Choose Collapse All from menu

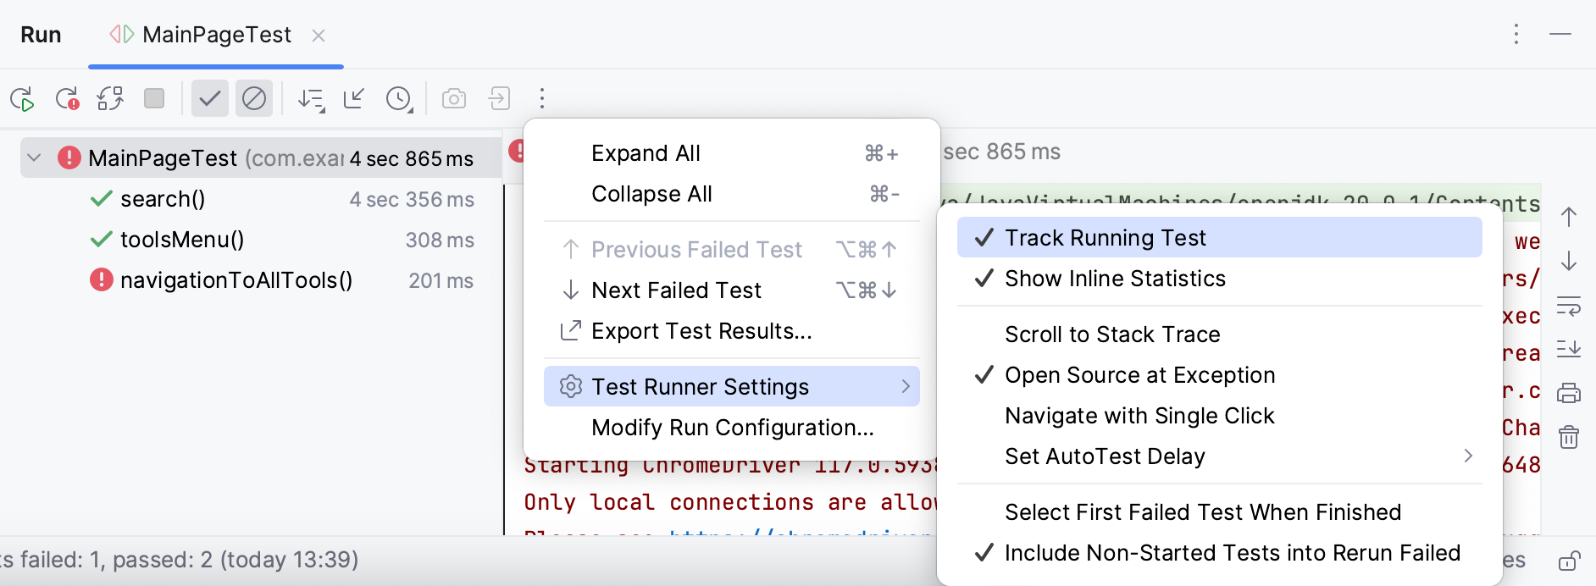(x=732, y=194)
